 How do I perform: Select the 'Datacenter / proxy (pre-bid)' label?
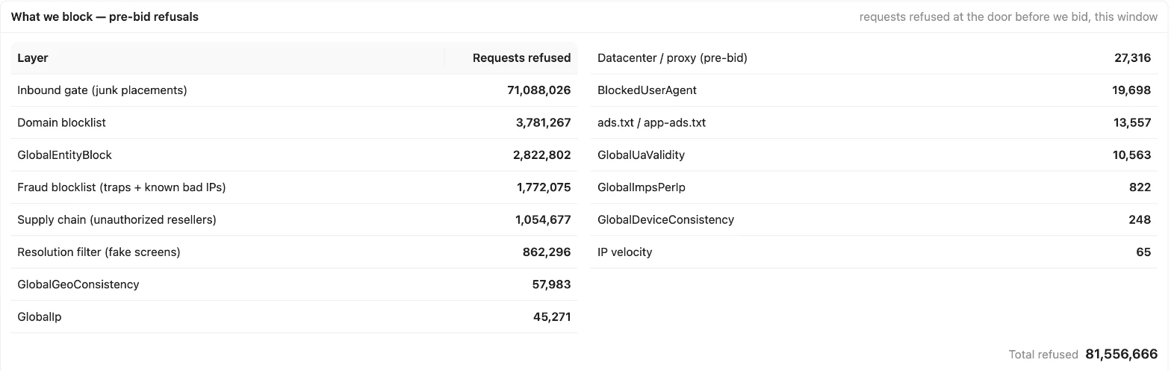[x=672, y=58]
